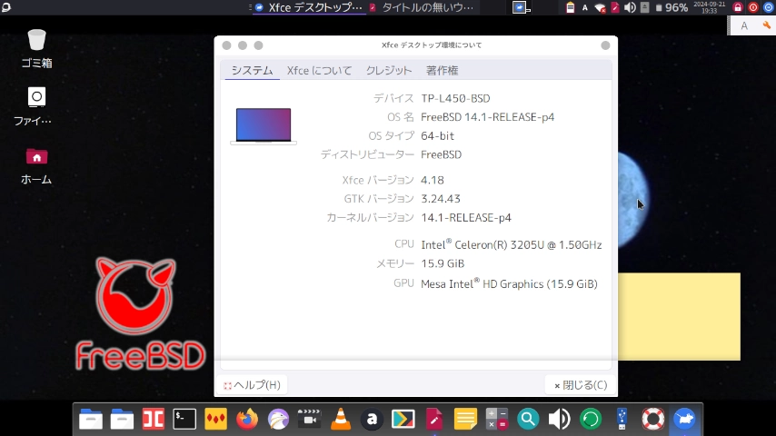Open the black circle 'a' dock icon
776x436 pixels.
pos(372,419)
